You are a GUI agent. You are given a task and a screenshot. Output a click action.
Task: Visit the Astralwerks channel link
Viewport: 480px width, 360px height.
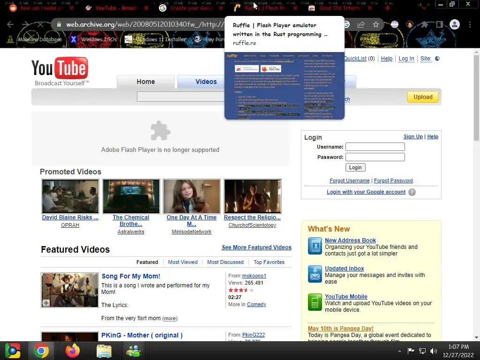pos(131,232)
